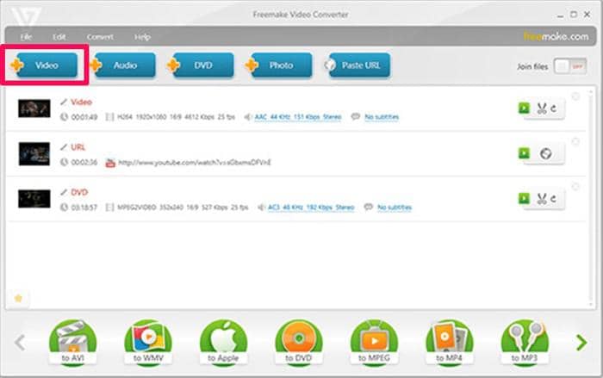Open No subtitles dropdown in Video row
Image resolution: width=603 pixels, height=378 pixels.
(382, 117)
